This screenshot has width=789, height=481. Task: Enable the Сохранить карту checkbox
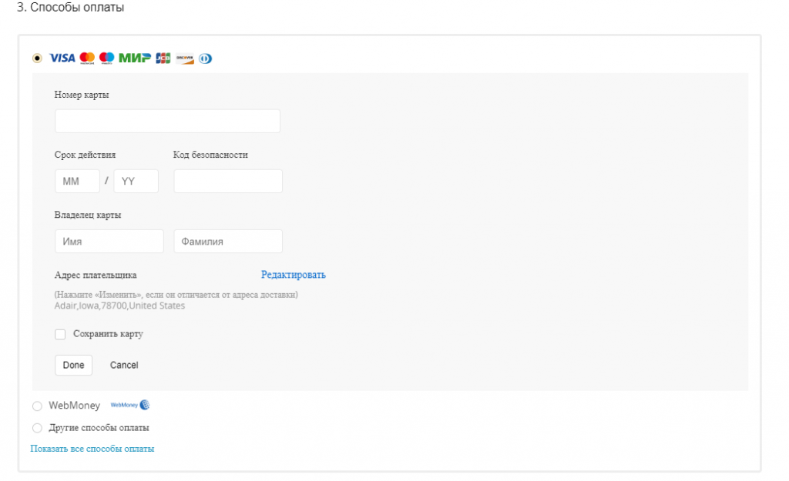click(60, 335)
